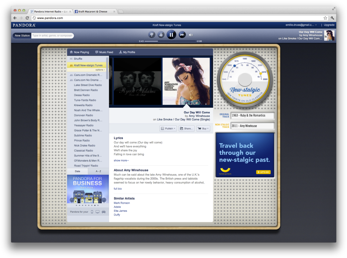Open the Music Feed tab
This screenshot has height=258, width=347.
[x=104, y=52]
